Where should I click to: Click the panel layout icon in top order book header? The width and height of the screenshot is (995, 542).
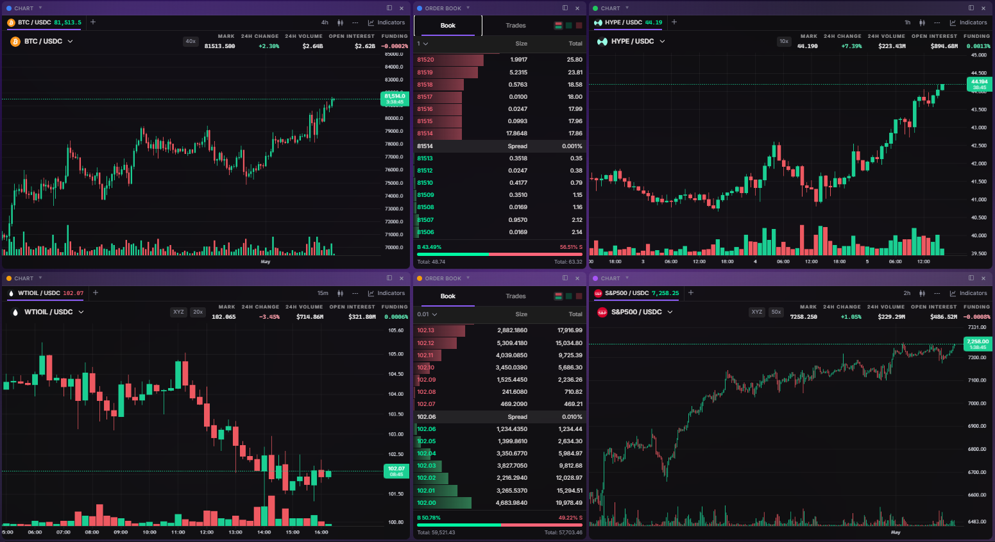(x=565, y=8)
